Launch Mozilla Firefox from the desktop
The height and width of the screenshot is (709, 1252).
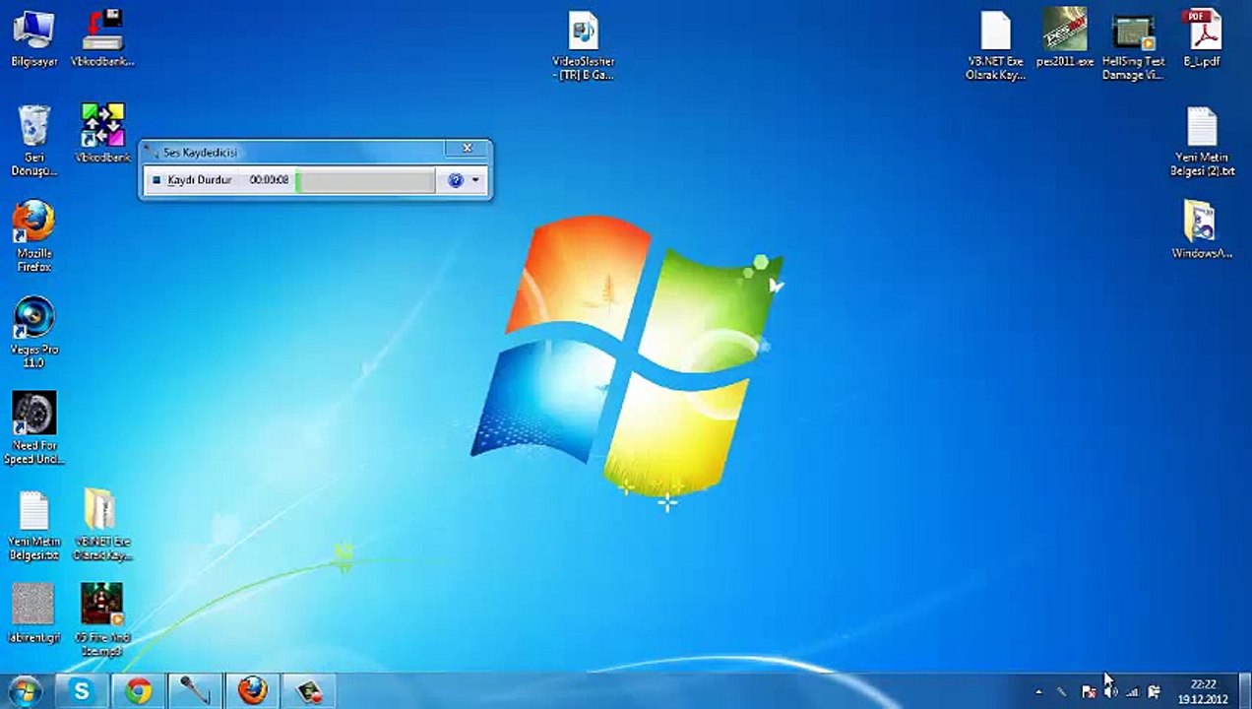coord(34,236)
